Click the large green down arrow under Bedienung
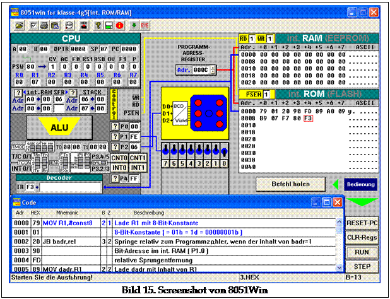 point(362,201)
